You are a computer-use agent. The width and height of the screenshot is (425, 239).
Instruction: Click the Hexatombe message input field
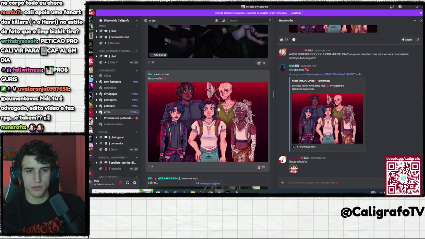[332, 183]
